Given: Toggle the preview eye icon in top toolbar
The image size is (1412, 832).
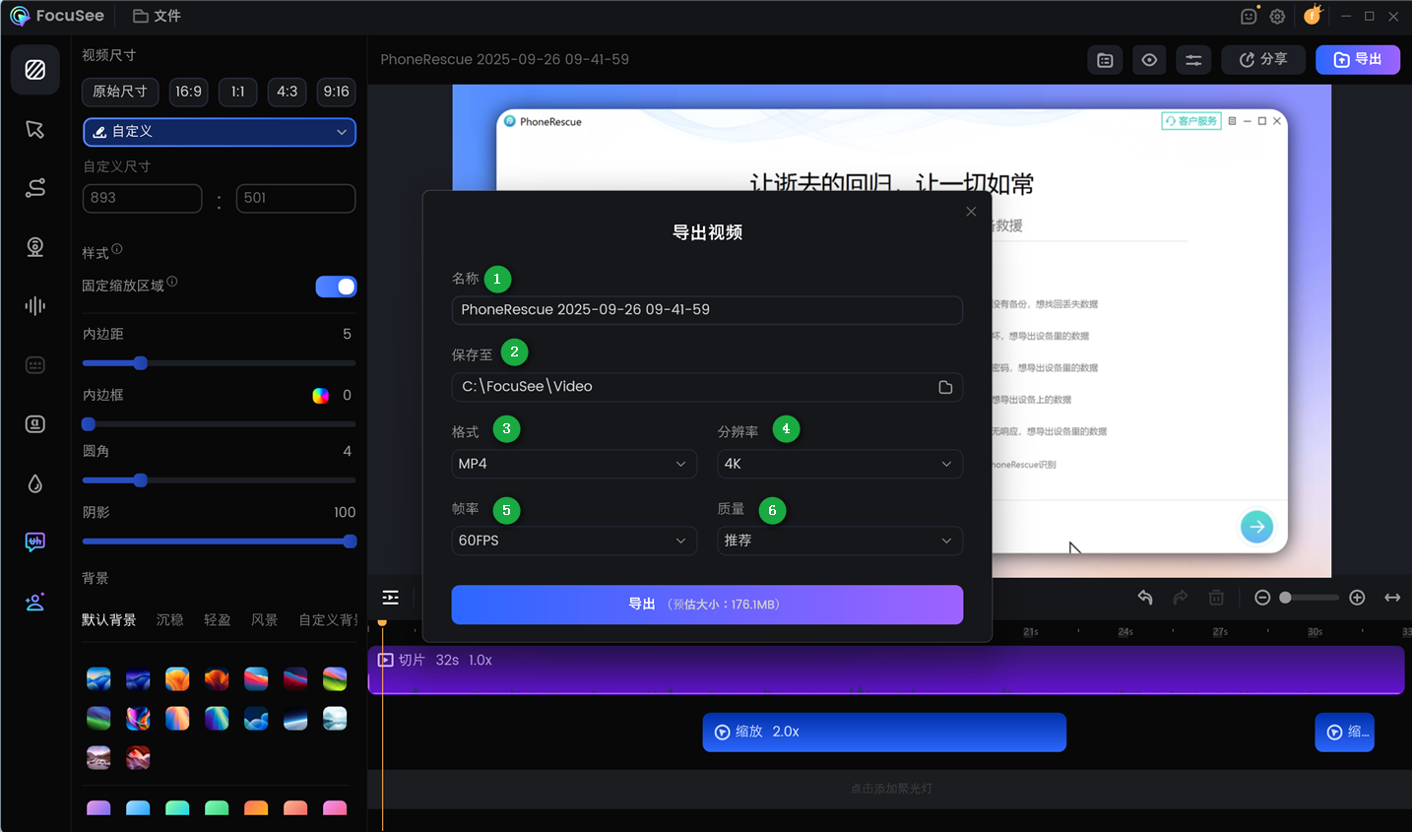Looking at the screenshot, I should [1149, 60].
